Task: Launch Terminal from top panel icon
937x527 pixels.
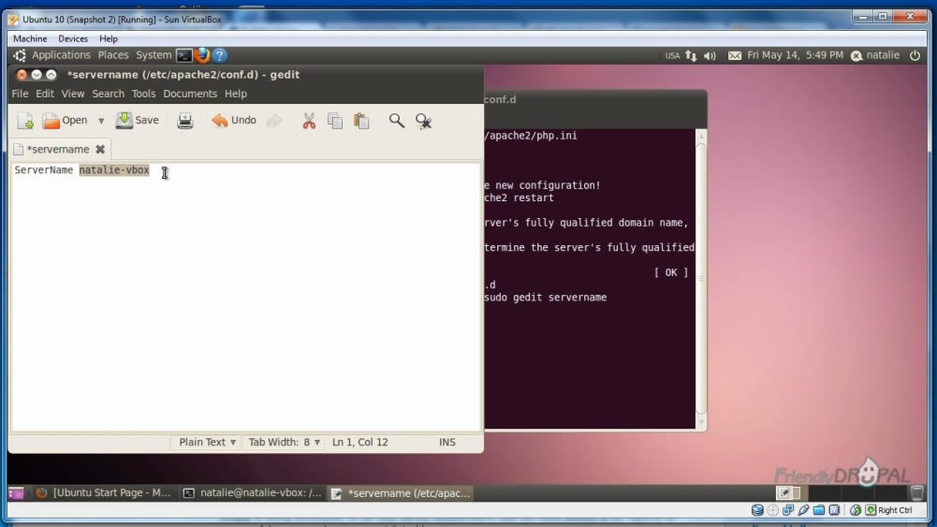Action: pyautogui.click(x=184, y=55)
